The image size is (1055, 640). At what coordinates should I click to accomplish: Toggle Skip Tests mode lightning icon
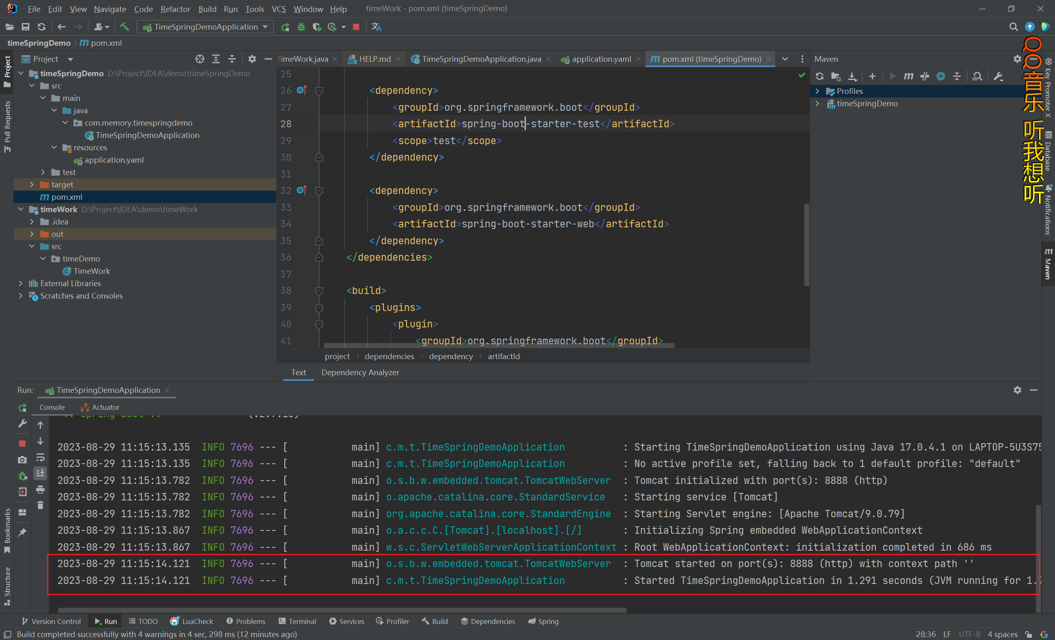pos(941,76)
